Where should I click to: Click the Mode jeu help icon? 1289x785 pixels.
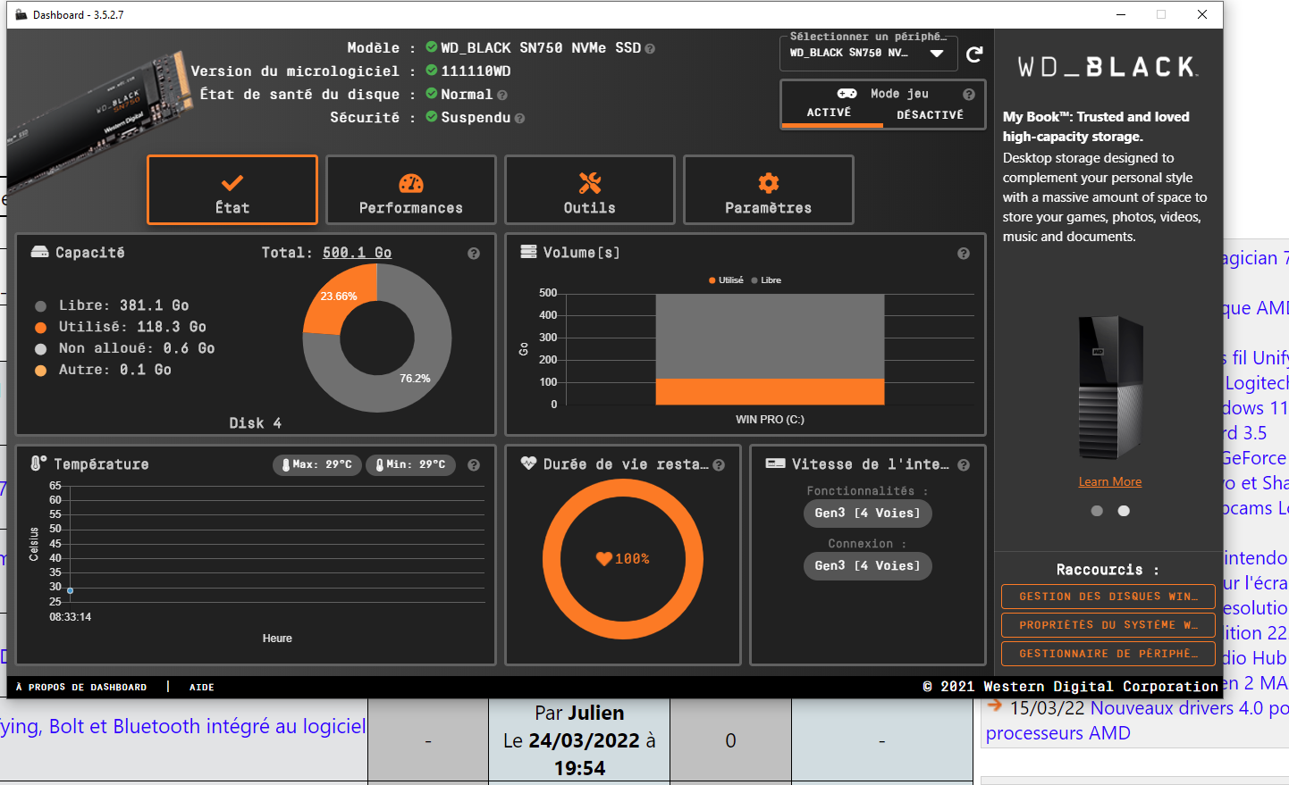tap(969, 94)
